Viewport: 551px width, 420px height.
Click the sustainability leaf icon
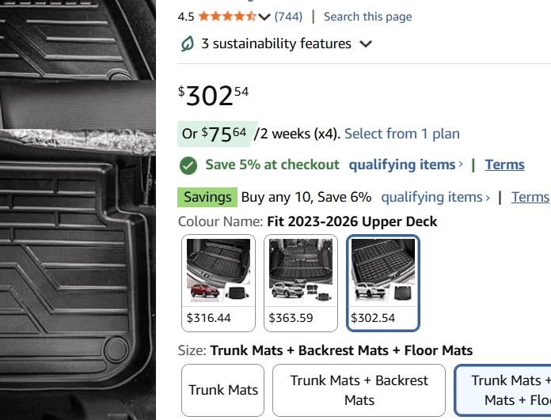187,44
